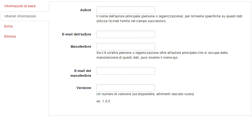
Task: Click the Manutentore field label
Action: [81, 47]
